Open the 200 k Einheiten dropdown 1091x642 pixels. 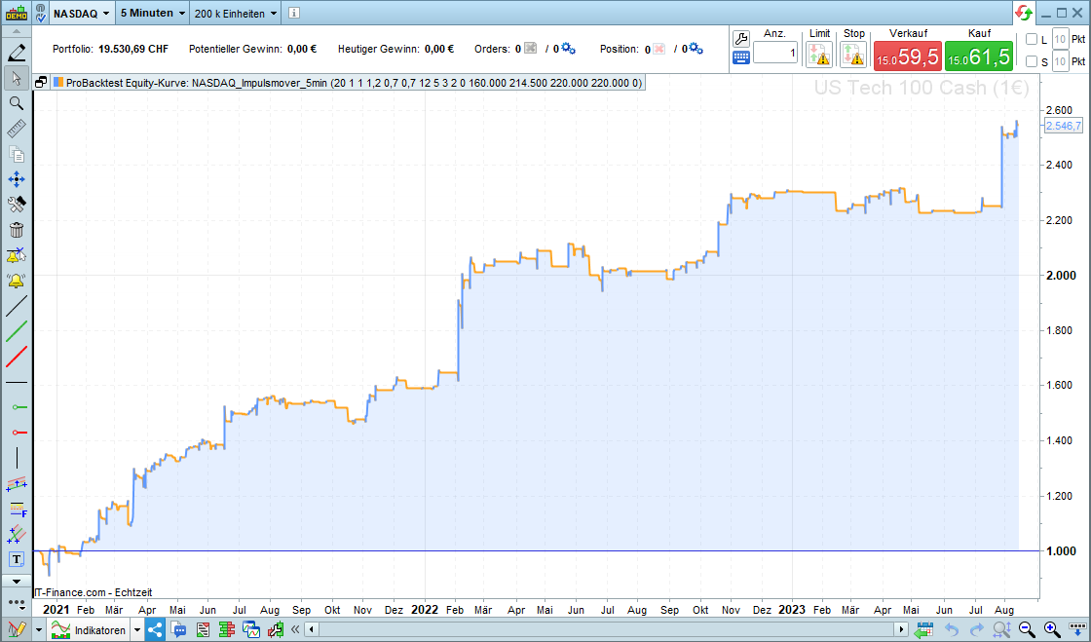pos(235,14)
